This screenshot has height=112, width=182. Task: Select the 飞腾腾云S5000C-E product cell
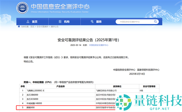pos(60,91)
